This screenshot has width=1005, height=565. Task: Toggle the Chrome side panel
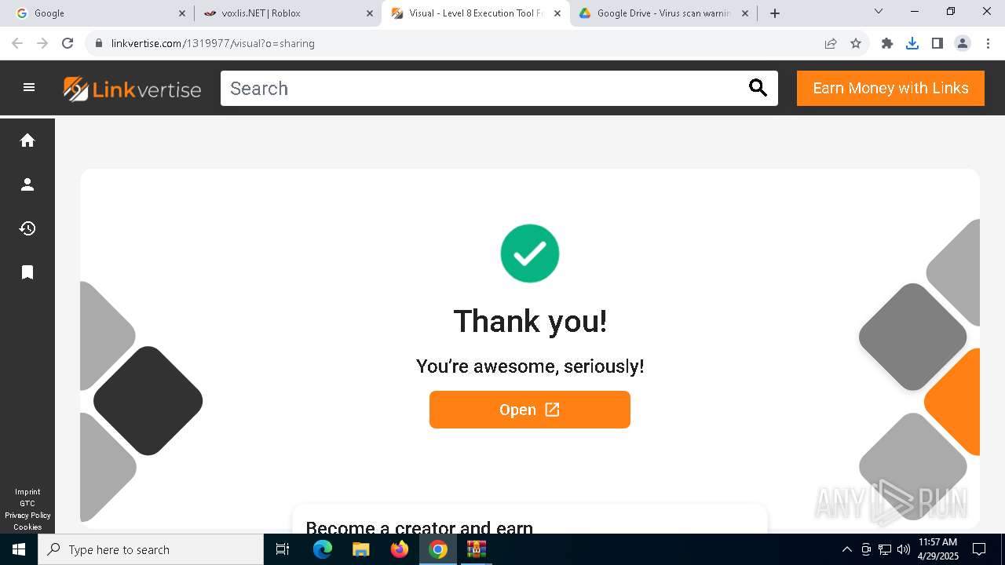937,43
